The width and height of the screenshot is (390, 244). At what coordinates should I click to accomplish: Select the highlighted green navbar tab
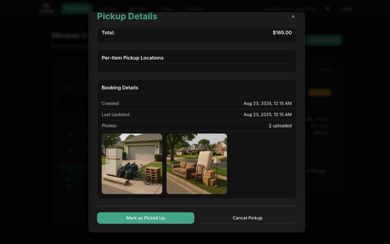77,8
